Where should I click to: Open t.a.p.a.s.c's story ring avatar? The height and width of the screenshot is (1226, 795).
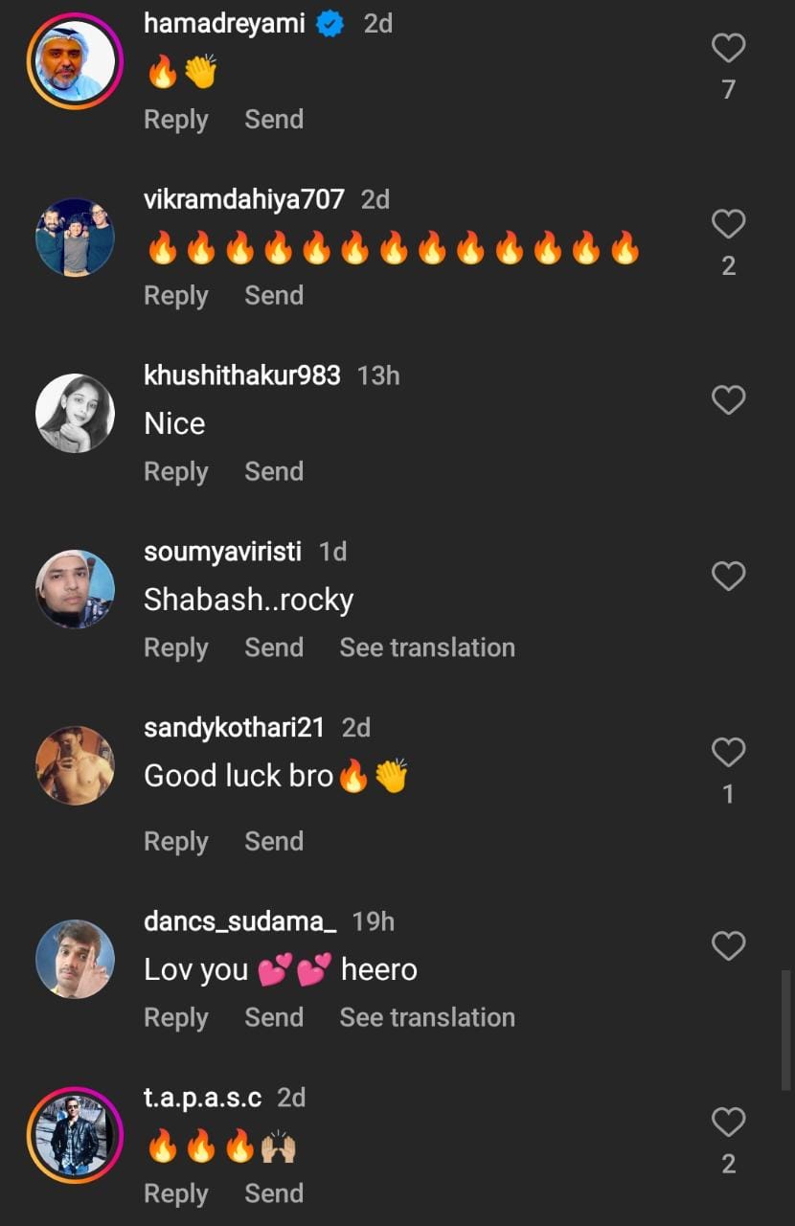click(x=75, y=1135)
